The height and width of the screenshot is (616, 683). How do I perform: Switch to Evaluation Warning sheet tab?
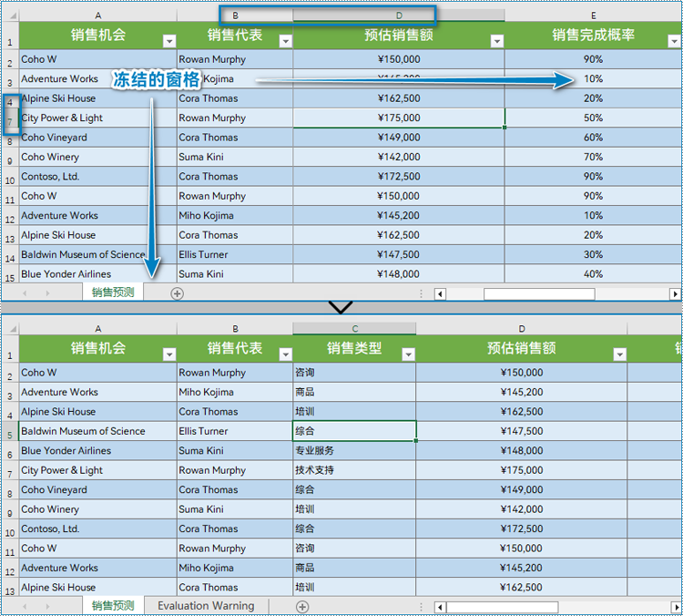206,606
